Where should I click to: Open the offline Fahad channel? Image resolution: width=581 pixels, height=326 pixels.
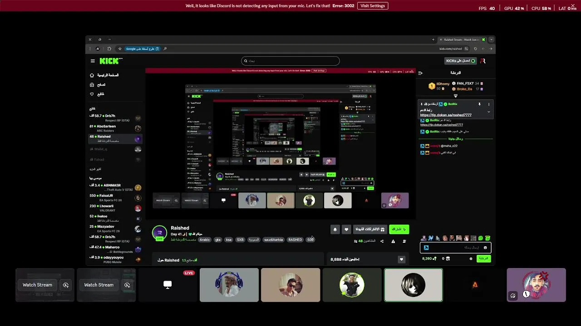click(x=115, y=159)
